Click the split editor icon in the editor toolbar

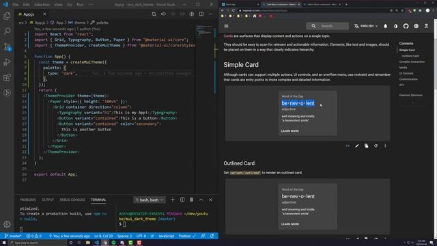tap(201, 14)
